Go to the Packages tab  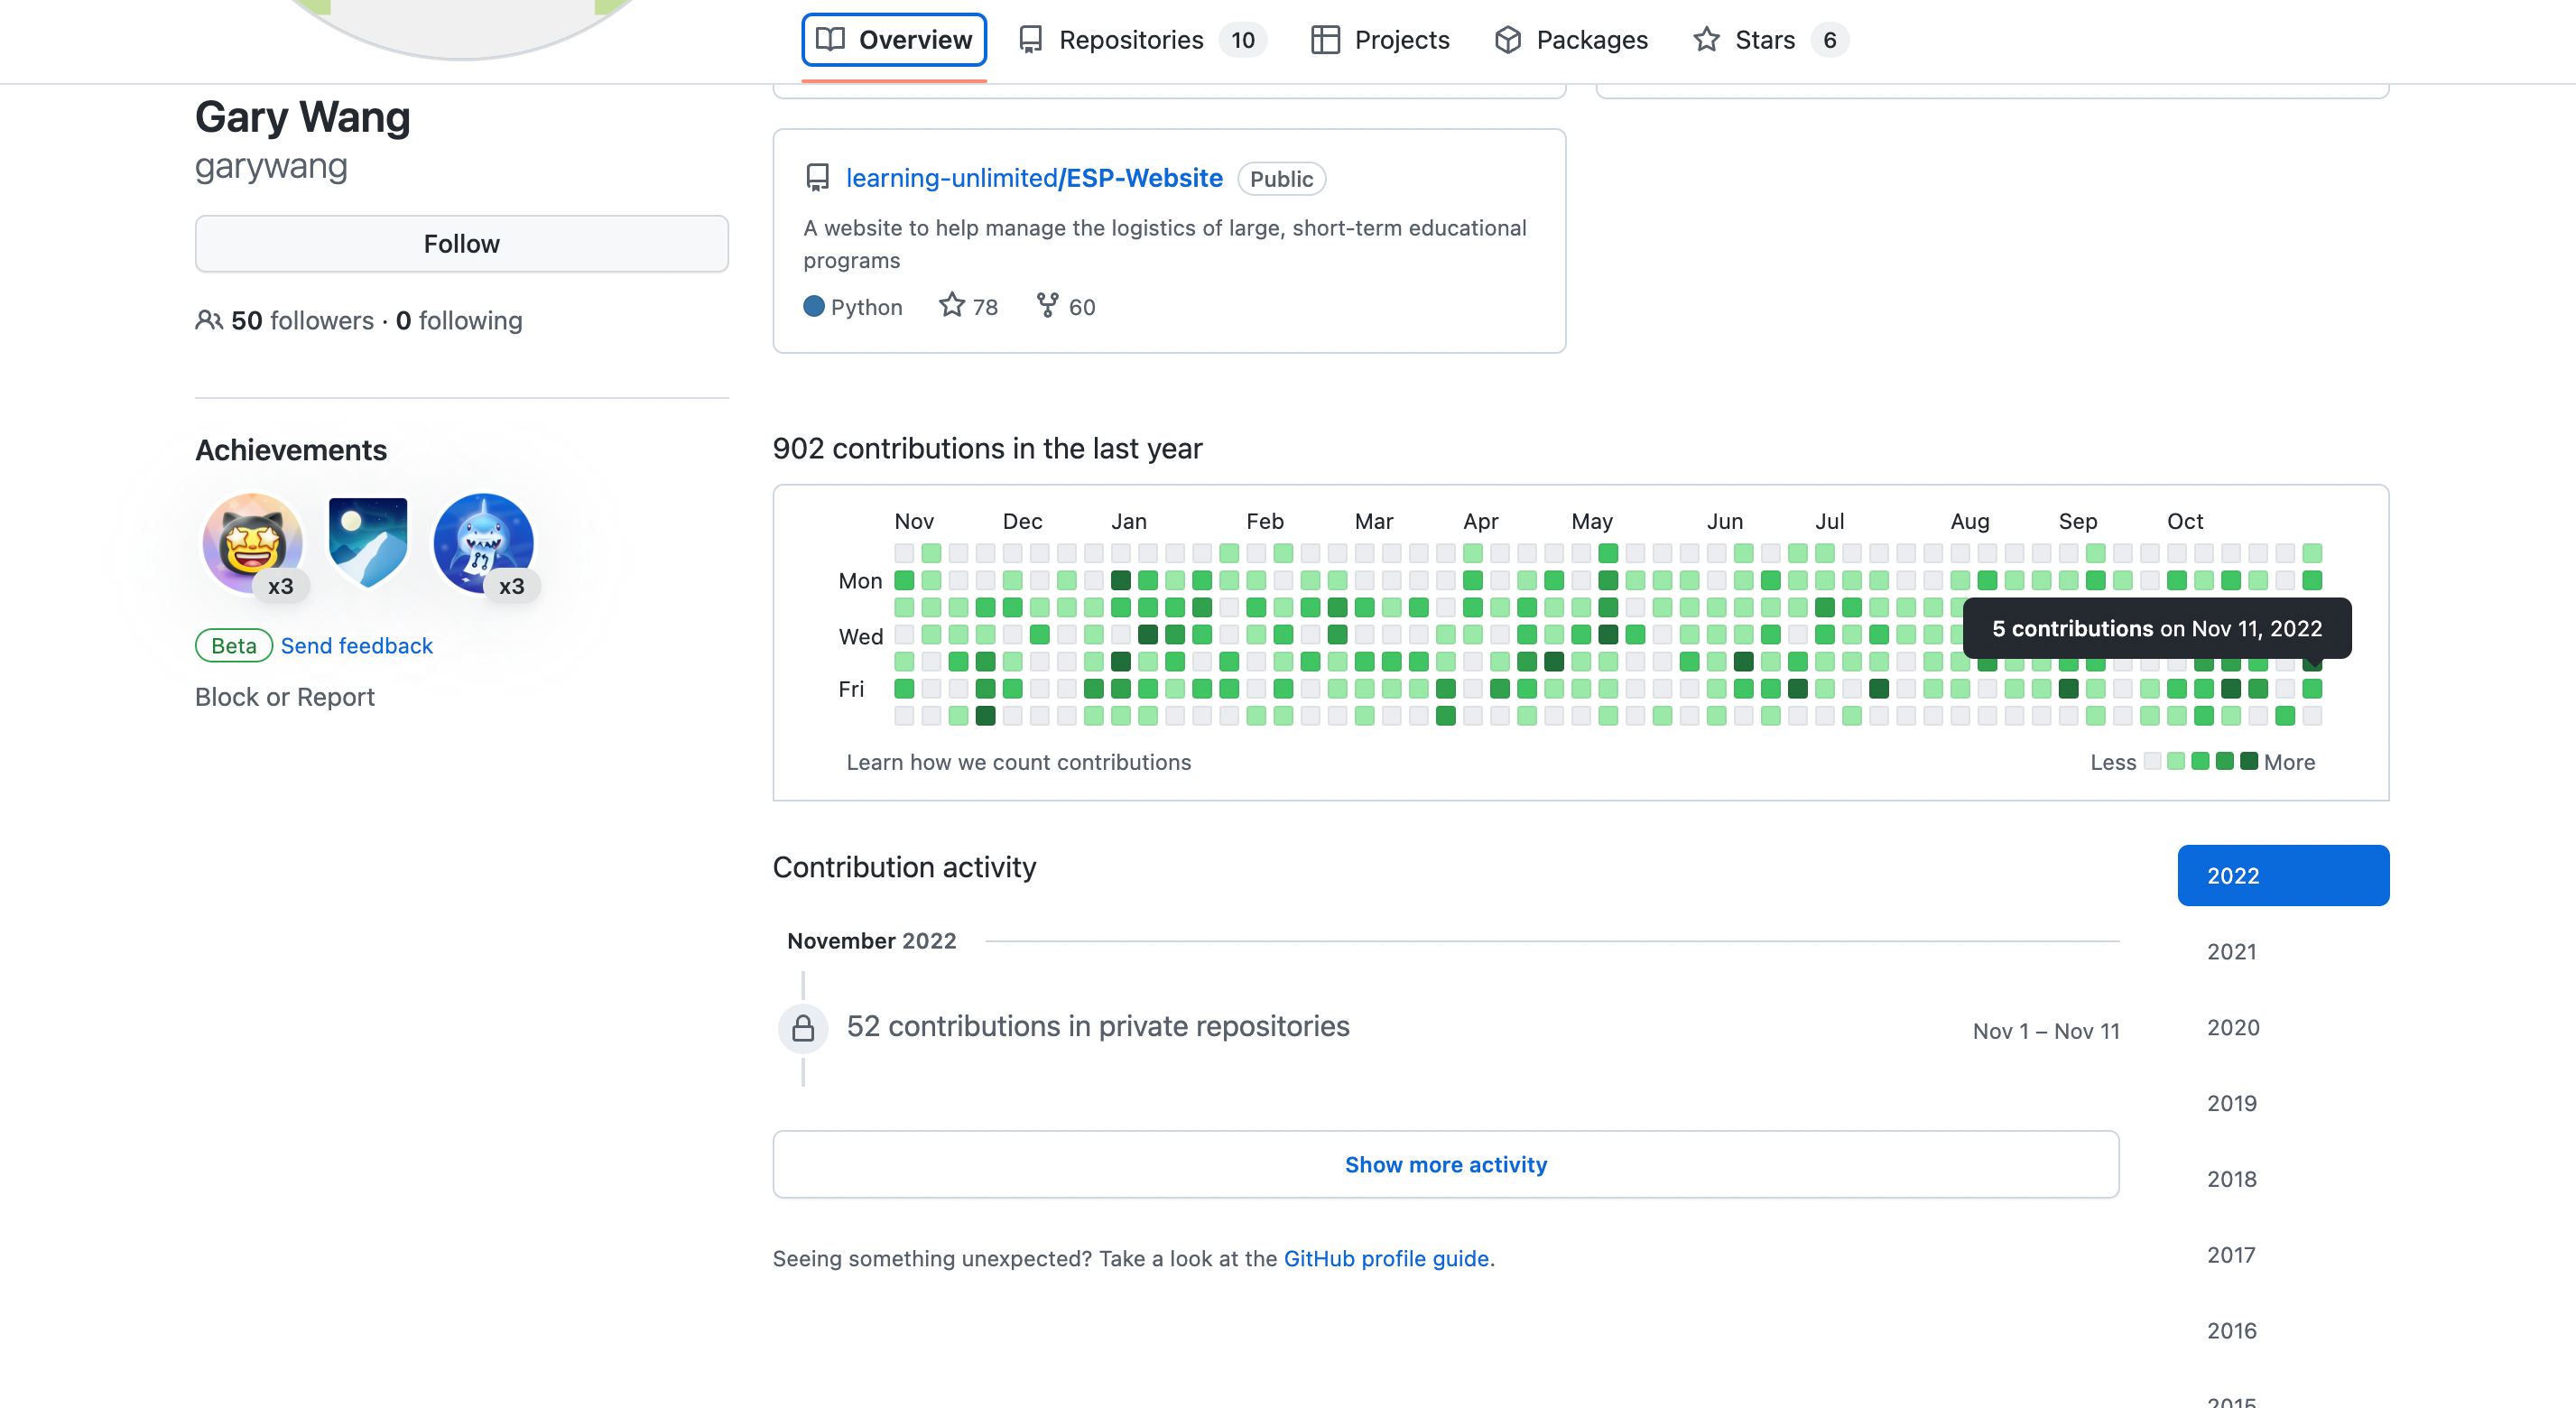click(x=1571, y=40)
